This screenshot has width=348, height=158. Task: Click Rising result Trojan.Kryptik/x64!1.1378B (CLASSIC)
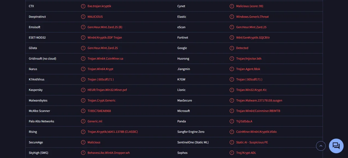point(113,132)
